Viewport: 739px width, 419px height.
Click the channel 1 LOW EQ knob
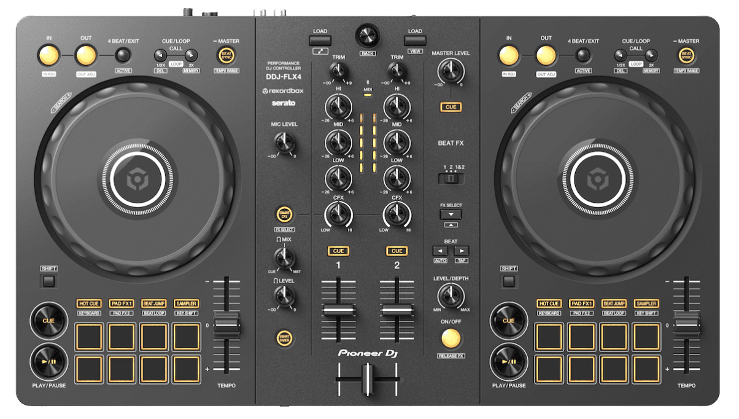coord(338,179)
